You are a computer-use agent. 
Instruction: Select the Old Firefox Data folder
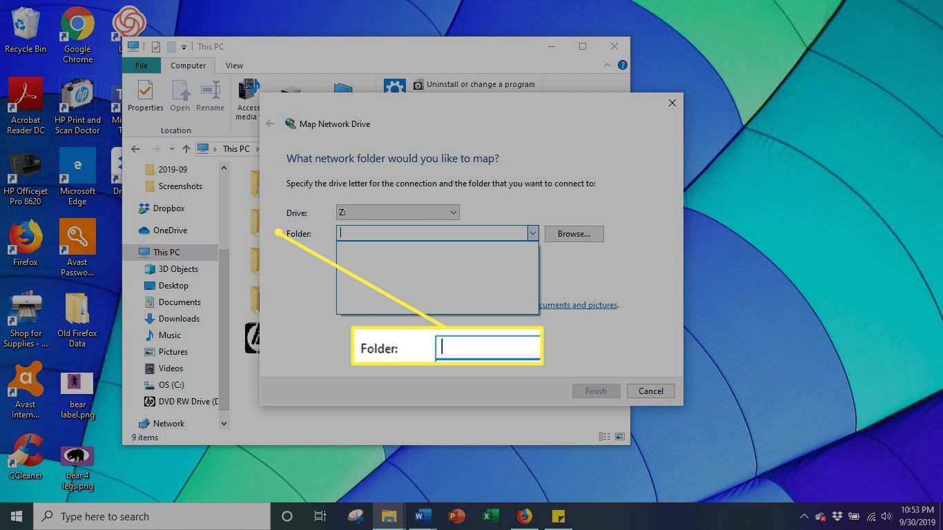pos(77,320)
